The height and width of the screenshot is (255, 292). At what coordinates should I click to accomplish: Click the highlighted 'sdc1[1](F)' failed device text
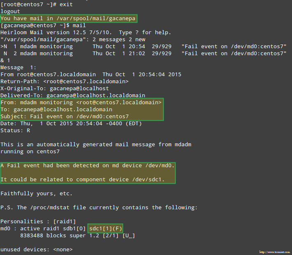tap(106, 229)
